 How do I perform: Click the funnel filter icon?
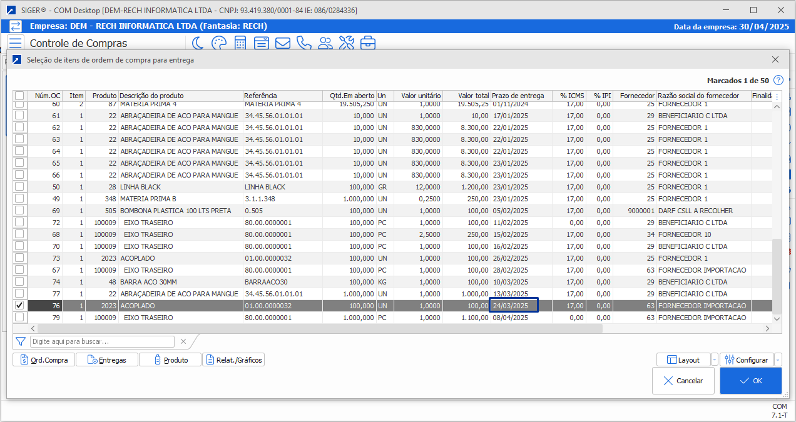pyautogui.click(x=21, y=341)
